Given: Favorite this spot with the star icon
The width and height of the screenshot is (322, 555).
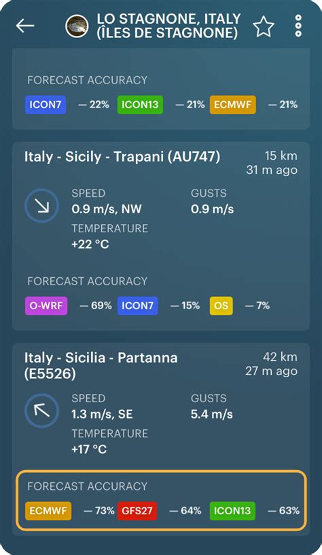Looking at the screenshot, I should [264, 26].
